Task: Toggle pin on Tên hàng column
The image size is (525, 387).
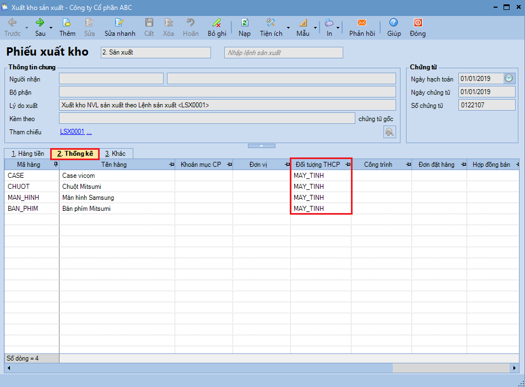Action: coord(171,165)
